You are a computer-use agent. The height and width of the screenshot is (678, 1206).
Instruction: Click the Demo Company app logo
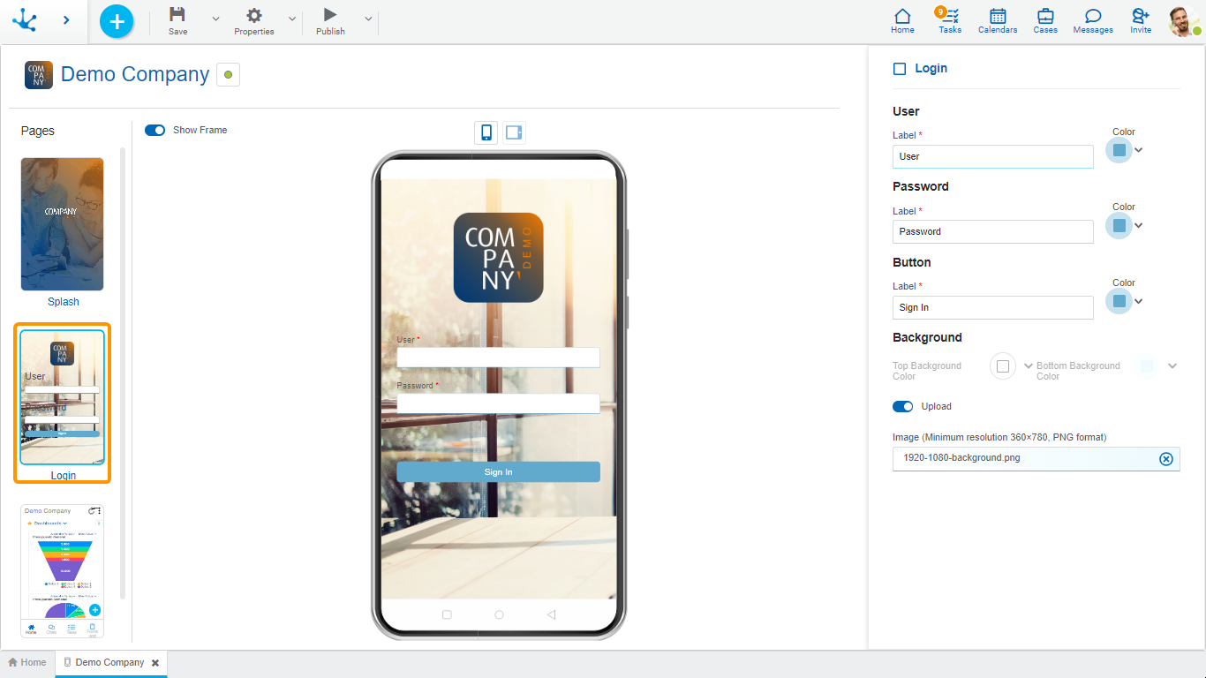(39, 75)
